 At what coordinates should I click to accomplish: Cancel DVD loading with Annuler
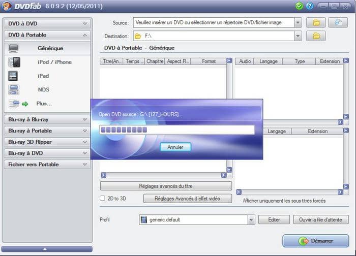point(175,147)
